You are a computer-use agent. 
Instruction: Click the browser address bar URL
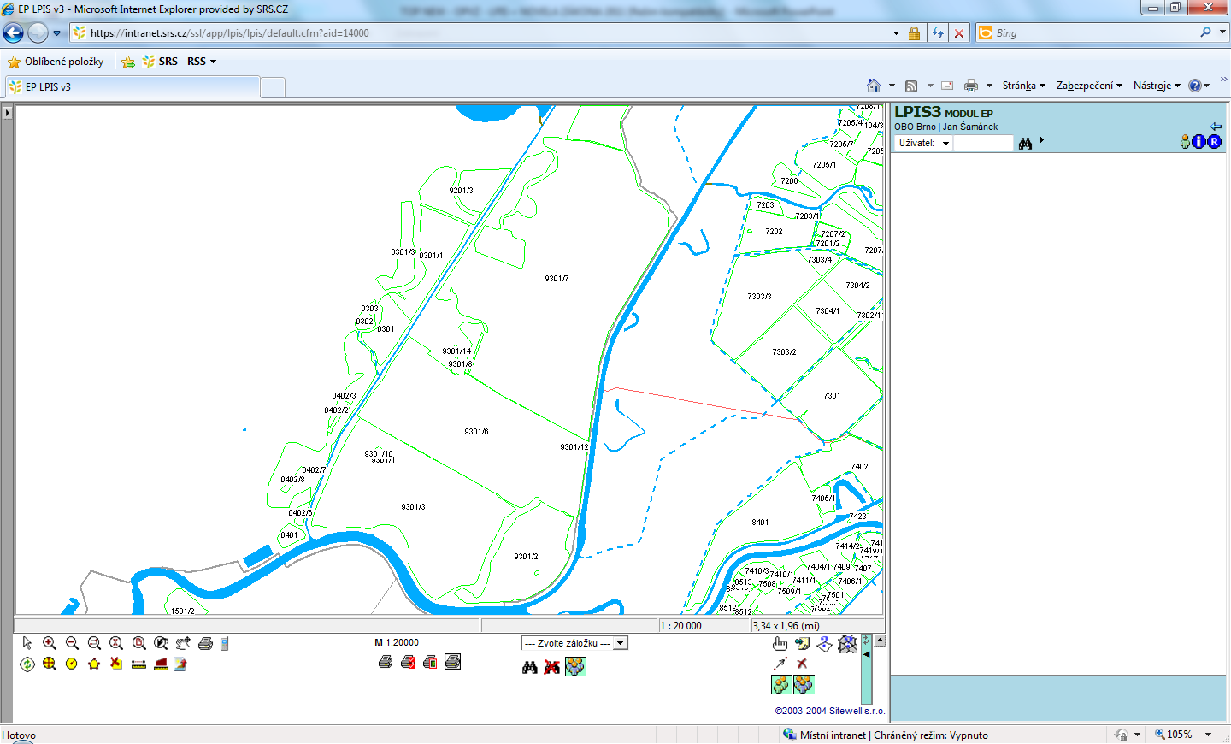230,33
